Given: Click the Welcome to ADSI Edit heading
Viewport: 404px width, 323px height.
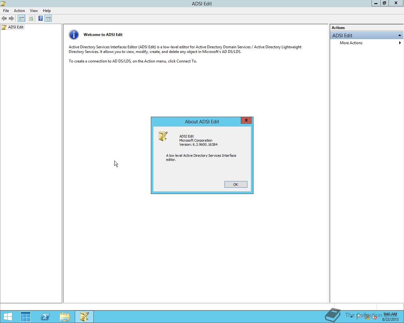Looking at the screenshot, I should 103,35.
